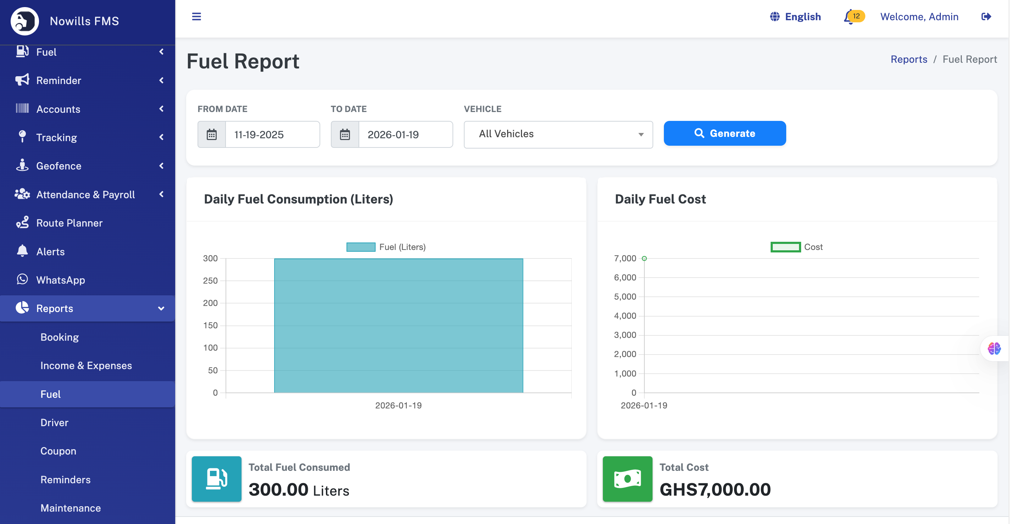Image resolution: width=1010 pixels, height=524 pixels.
Task: Click the English language globe icon
Action: (x=775, y=16)
